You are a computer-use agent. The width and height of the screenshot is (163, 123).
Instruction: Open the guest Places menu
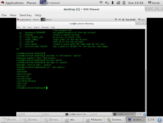click(x=36, y=20)
